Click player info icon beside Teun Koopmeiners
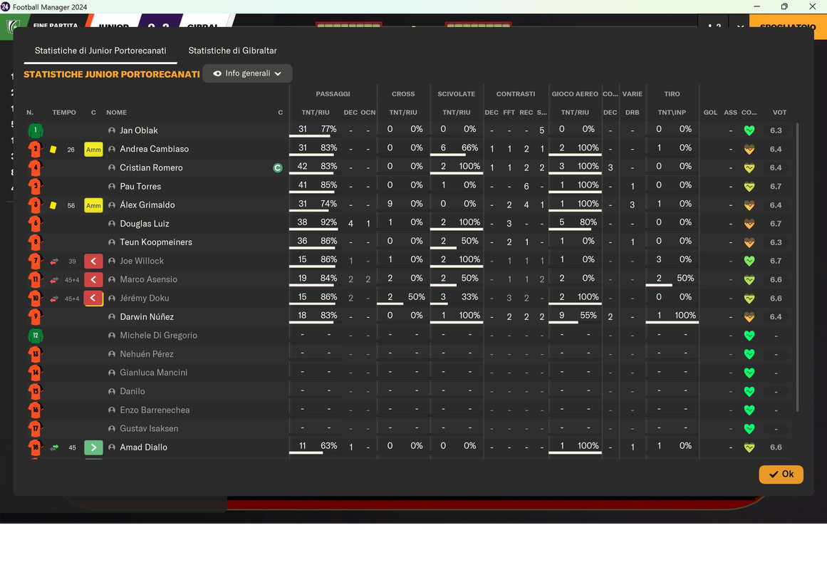This screenshot has height=570, width=827. pyautogui.click(x=112, y=242)
